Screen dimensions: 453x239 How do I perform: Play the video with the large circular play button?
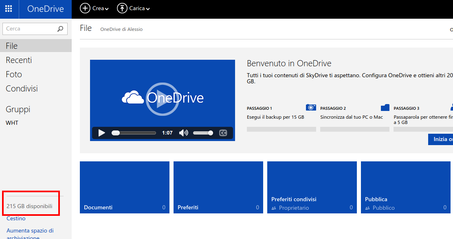point(163,99)
